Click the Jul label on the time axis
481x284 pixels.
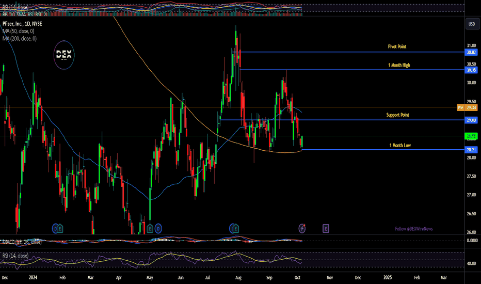point(207,278)
